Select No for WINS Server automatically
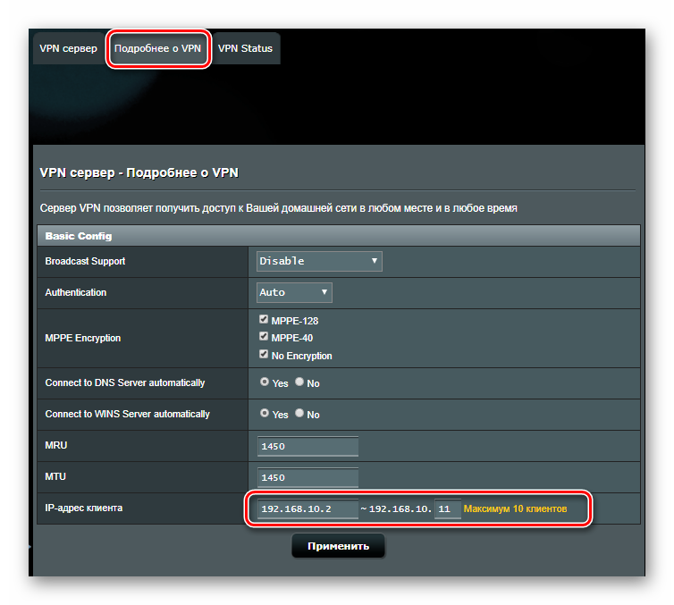The width and height of the screenshot is (674, 605). [x=299, y=413]
